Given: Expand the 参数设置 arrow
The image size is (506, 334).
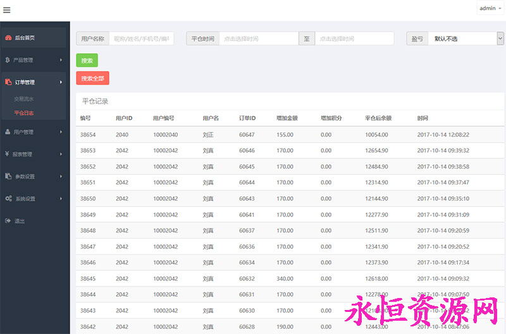Looking at the screenshot, I should tap(61, 176).
